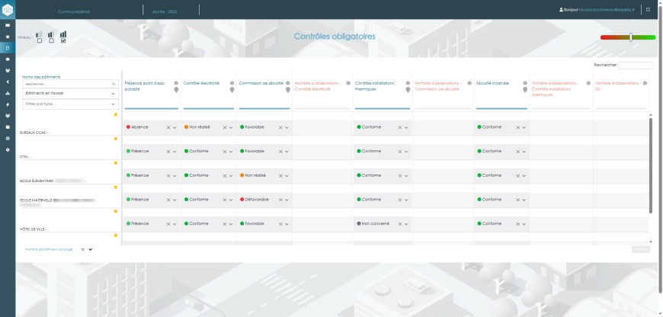The width and height of the screenshot is (663, 317).
Task: Click the Contrôles obligatoires page title
Action: coord(335,37)
